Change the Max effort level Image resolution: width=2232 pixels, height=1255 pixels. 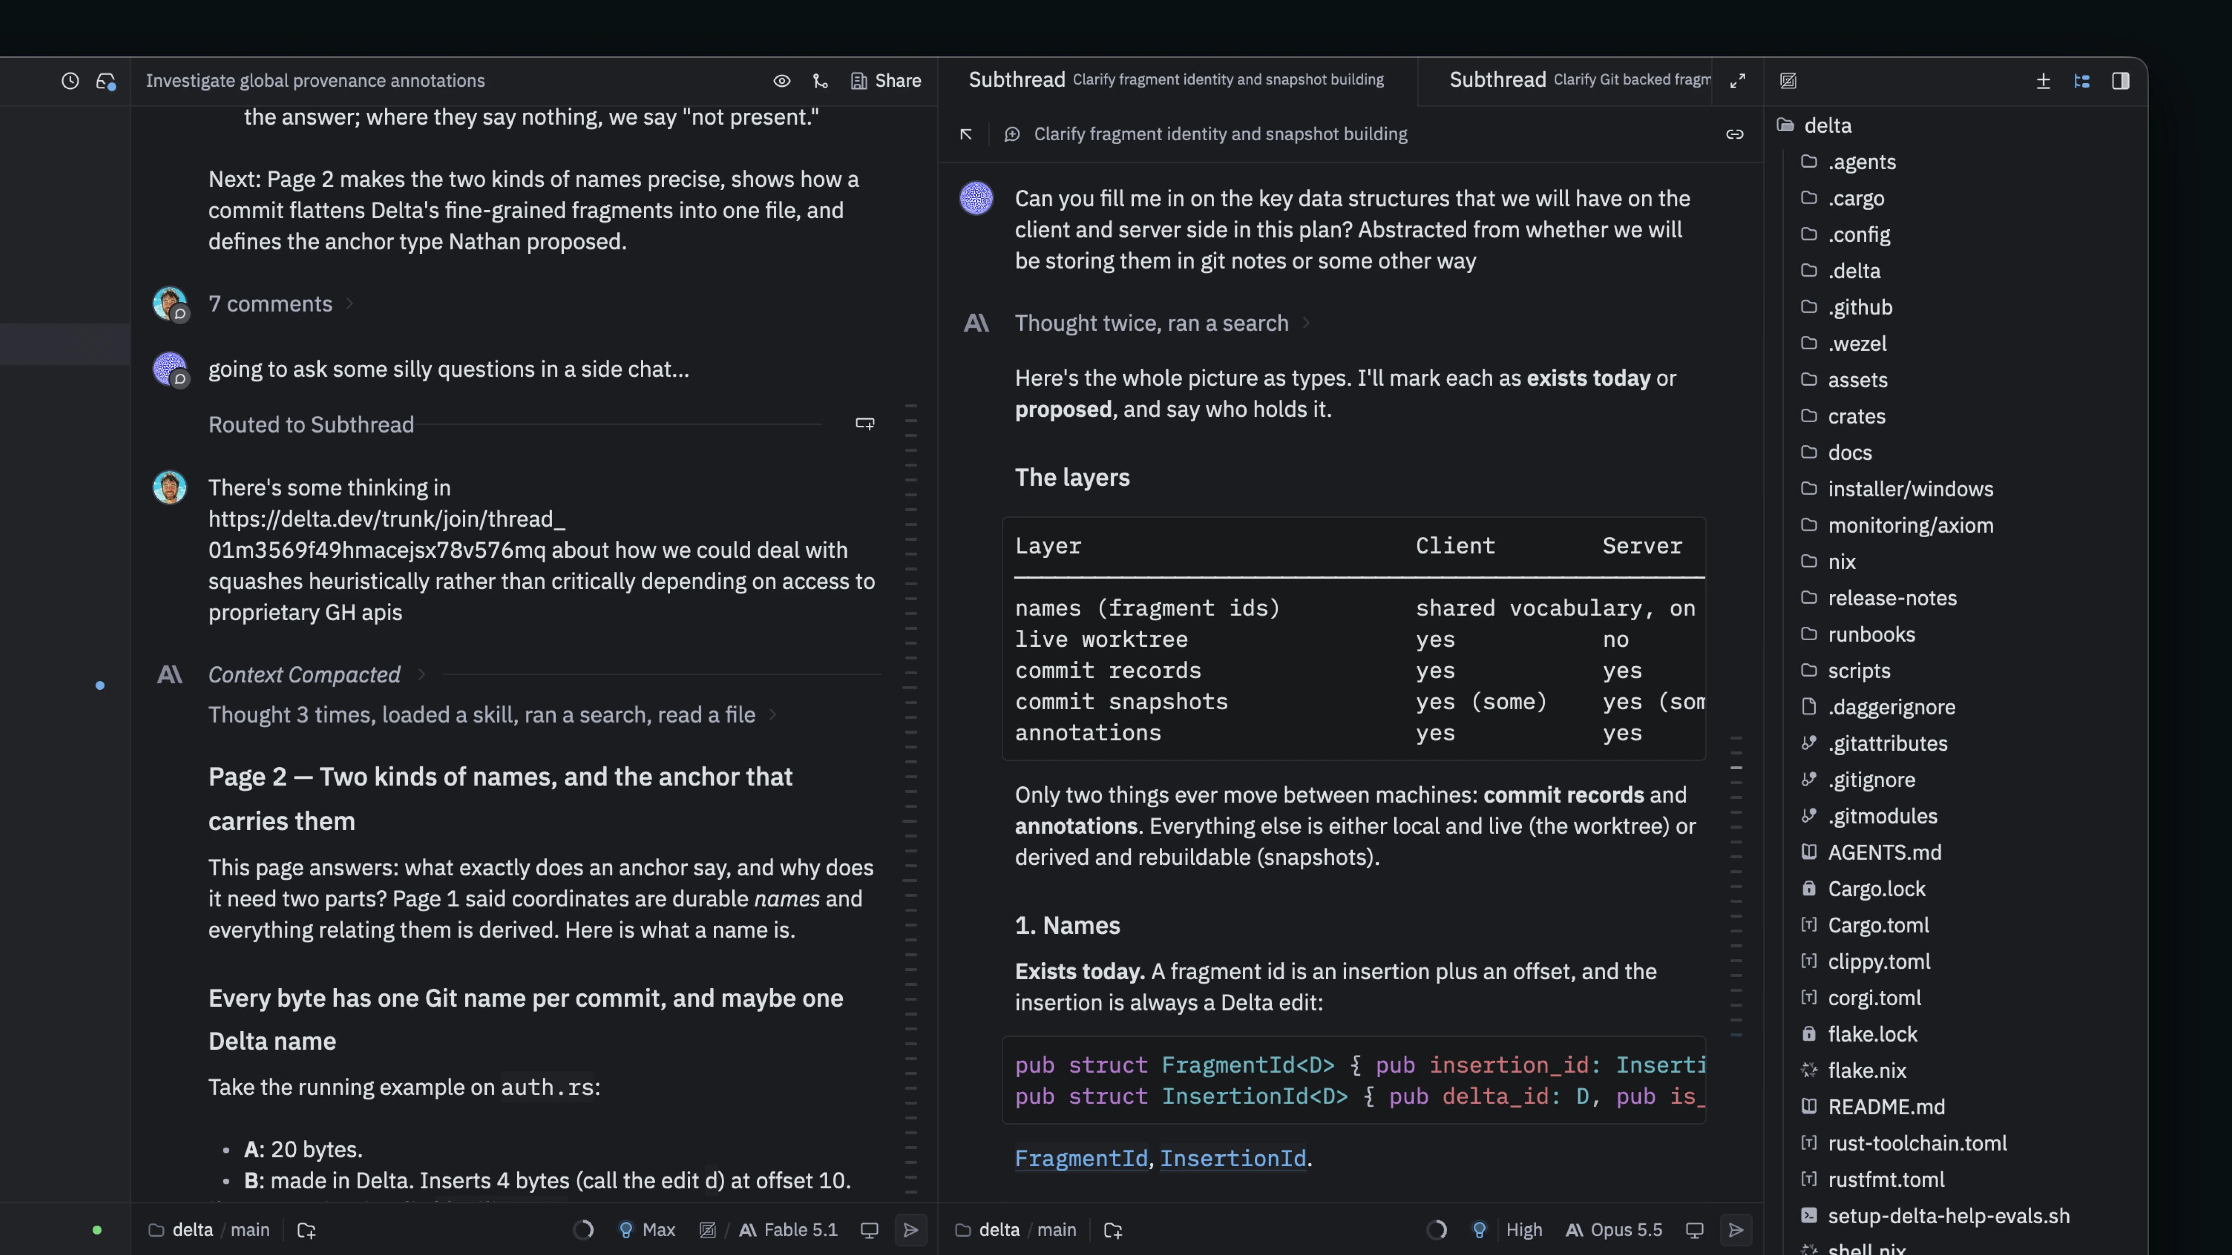646,1230
